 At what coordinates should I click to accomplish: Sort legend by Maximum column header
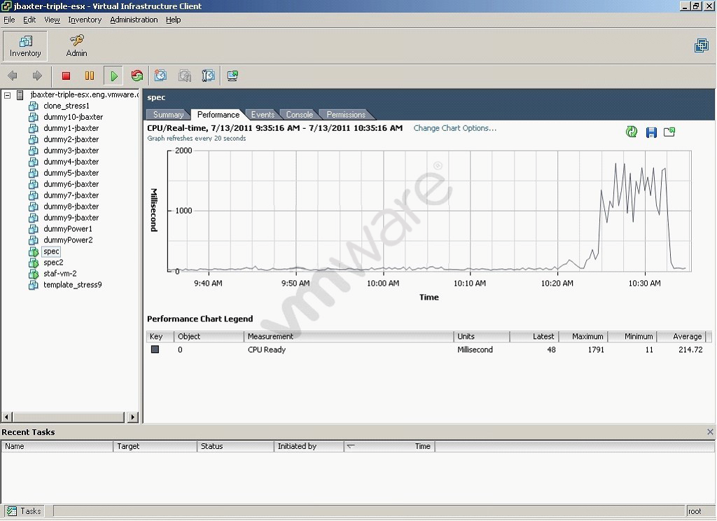tap(583, 336)
